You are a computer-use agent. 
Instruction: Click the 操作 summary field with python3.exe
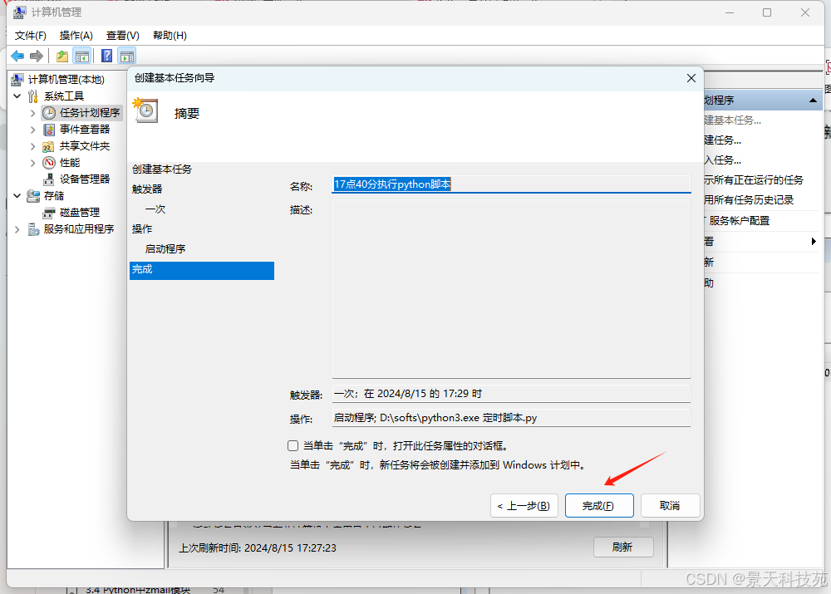point(511,418)
